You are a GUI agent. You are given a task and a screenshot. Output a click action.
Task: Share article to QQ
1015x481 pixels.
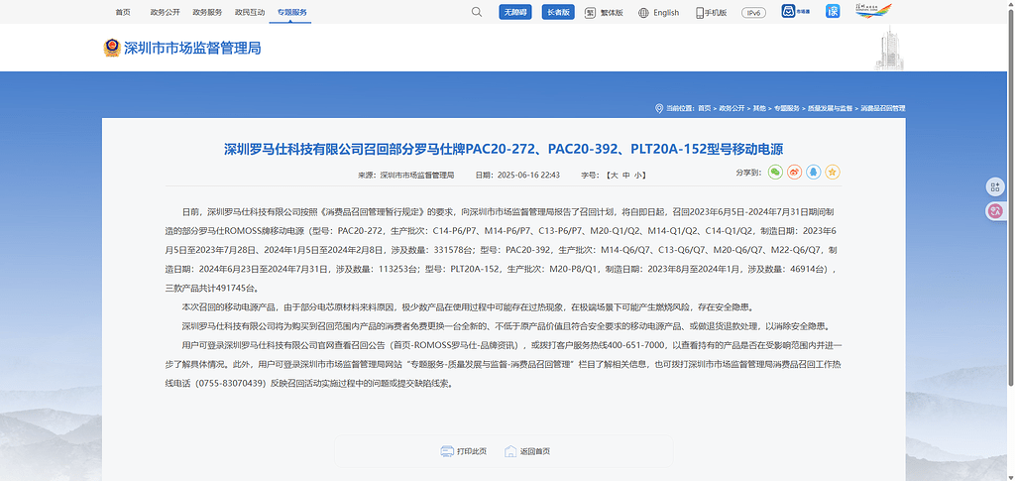coord(814,173)
